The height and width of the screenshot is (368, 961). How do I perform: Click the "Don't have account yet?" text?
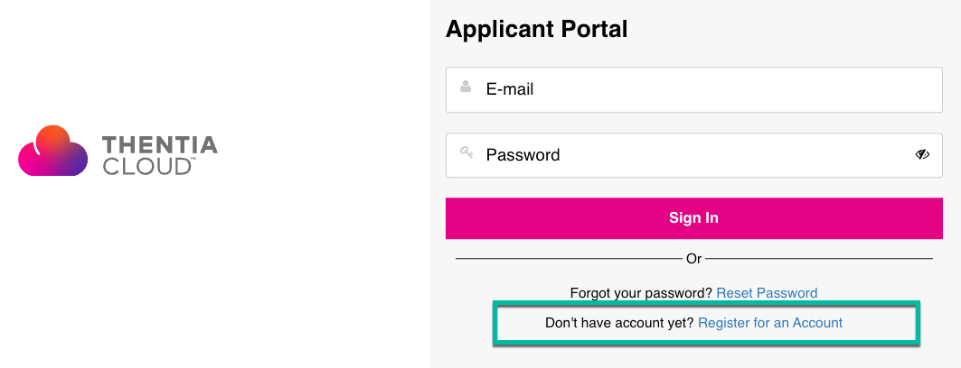pyautogui.click(x=619, y=323)
